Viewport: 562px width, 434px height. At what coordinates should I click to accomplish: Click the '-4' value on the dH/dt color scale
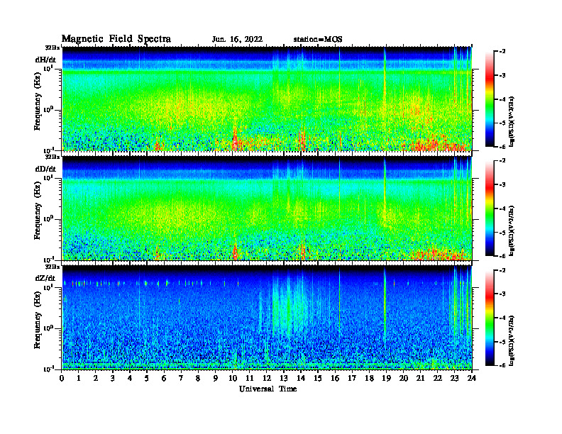(x=502, y=99)
